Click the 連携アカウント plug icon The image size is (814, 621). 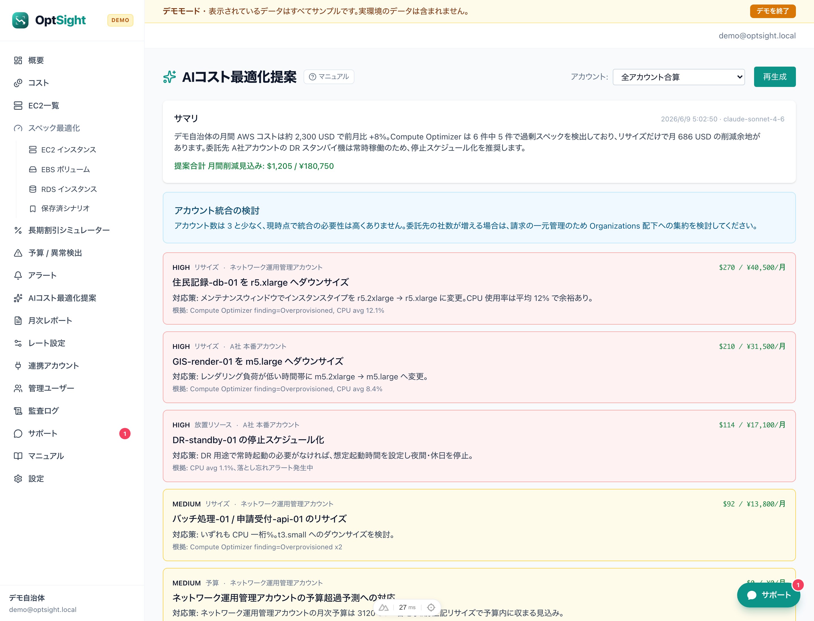(x=18, y=366)
